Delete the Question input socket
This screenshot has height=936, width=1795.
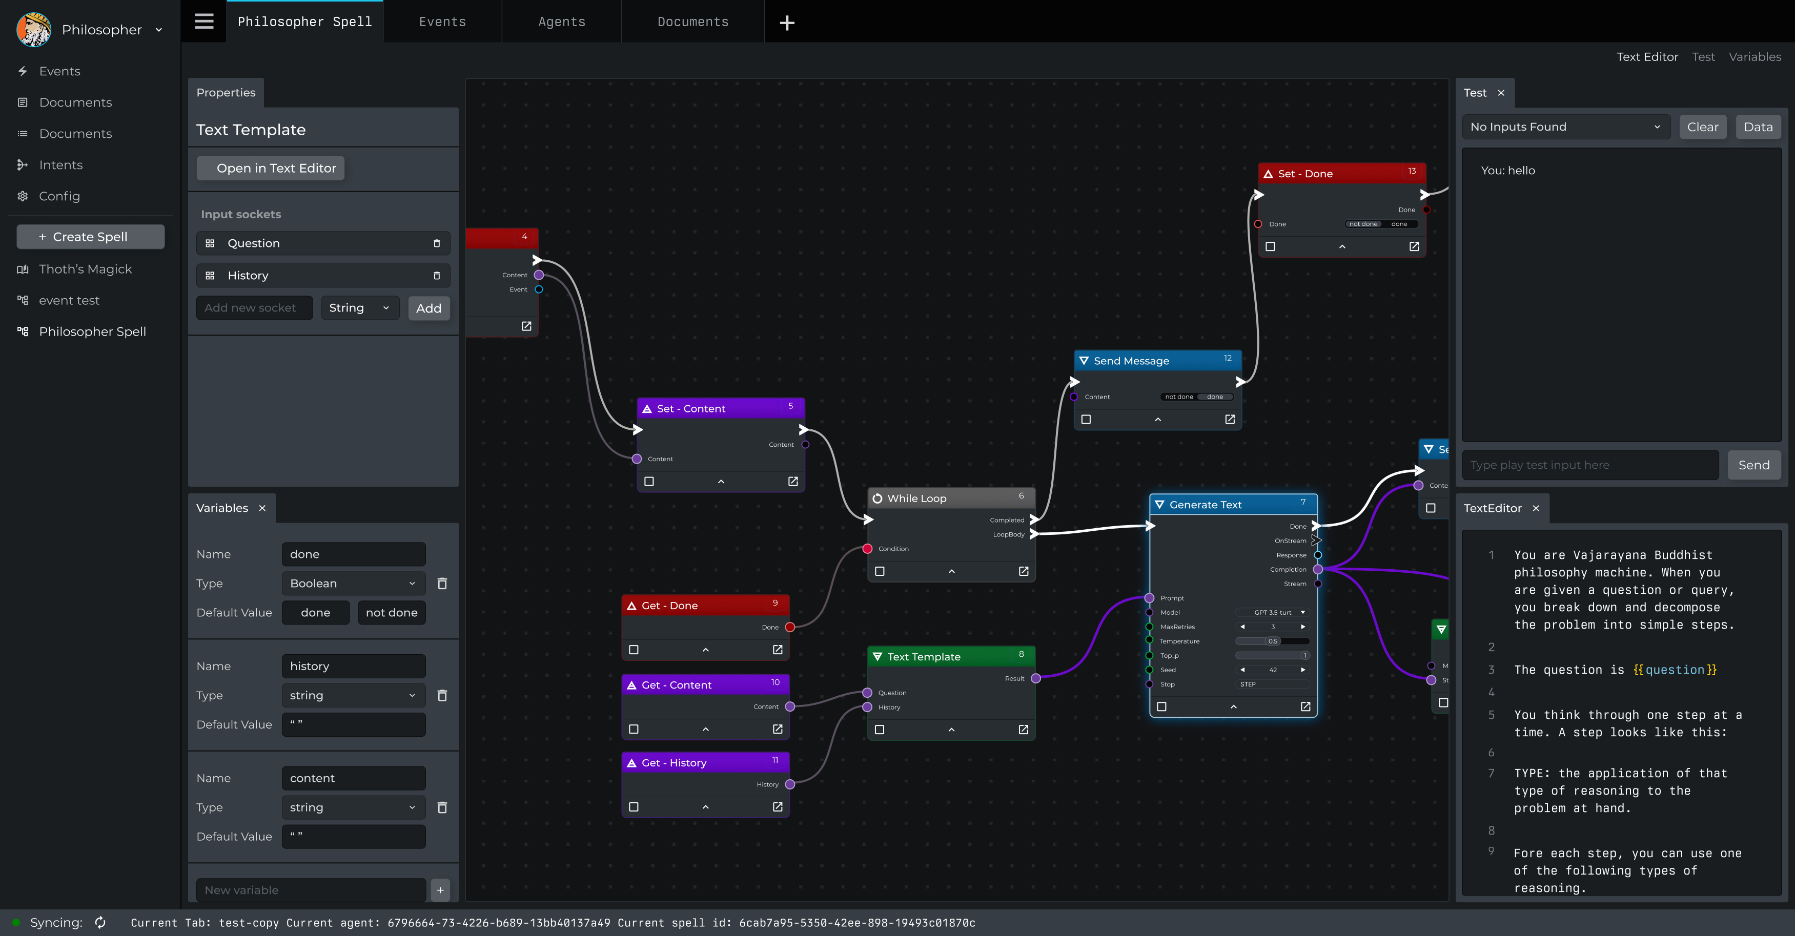(x=437, y=243)
